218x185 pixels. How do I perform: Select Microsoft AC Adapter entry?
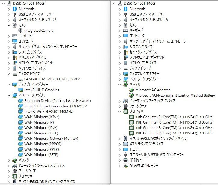152,90
